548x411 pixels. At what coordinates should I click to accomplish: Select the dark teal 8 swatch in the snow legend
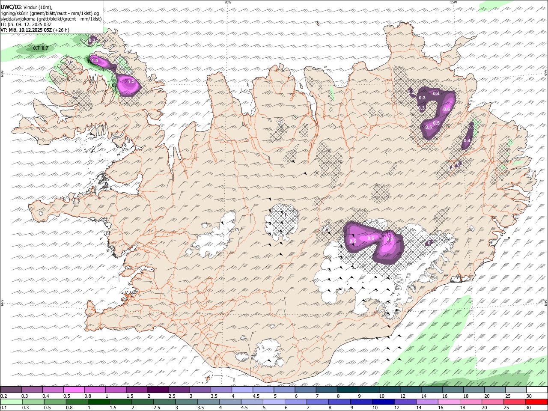[348, 390]
